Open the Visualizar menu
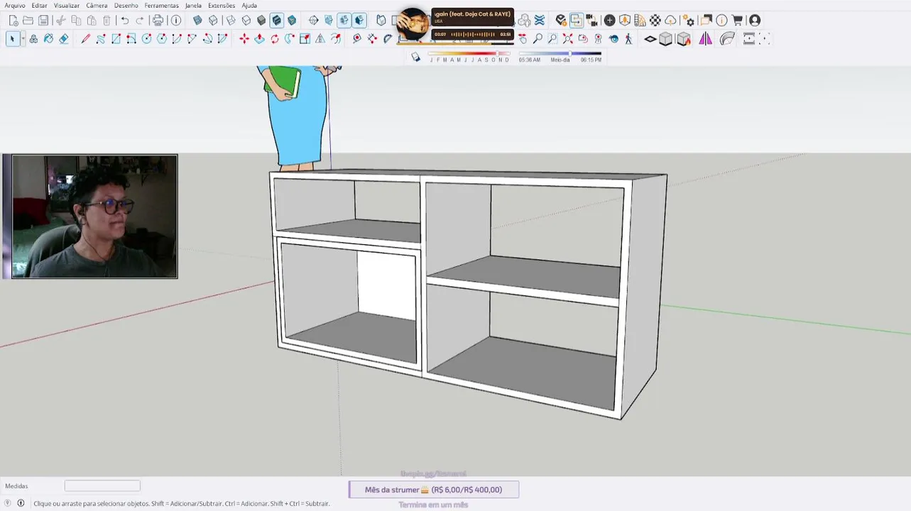The height and width of the screenshot is (511, 911). tap(67, 6)
